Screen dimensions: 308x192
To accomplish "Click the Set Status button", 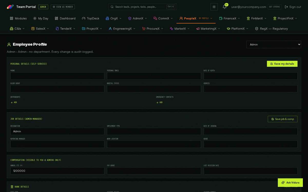I will (274, 7).
